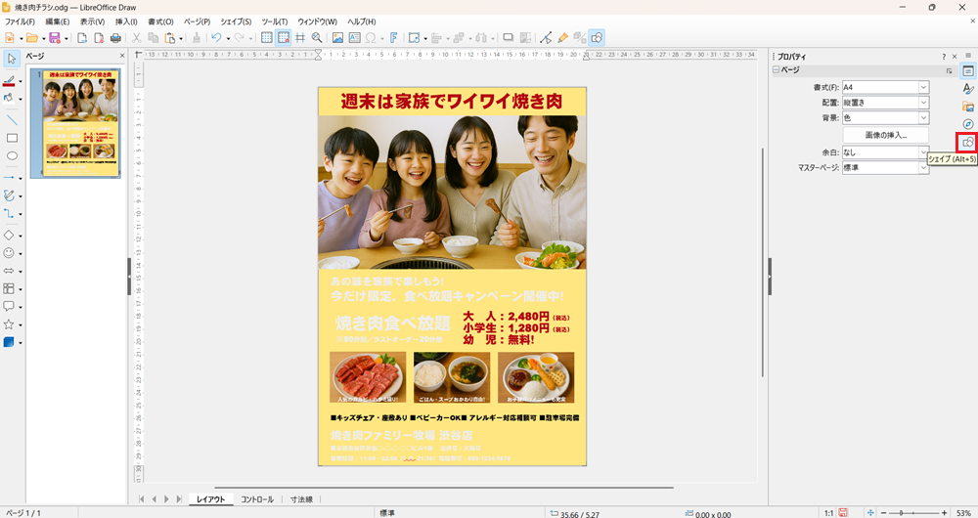
Task: Open sidebar settings hamburger menu
Action: coord(968,56)
